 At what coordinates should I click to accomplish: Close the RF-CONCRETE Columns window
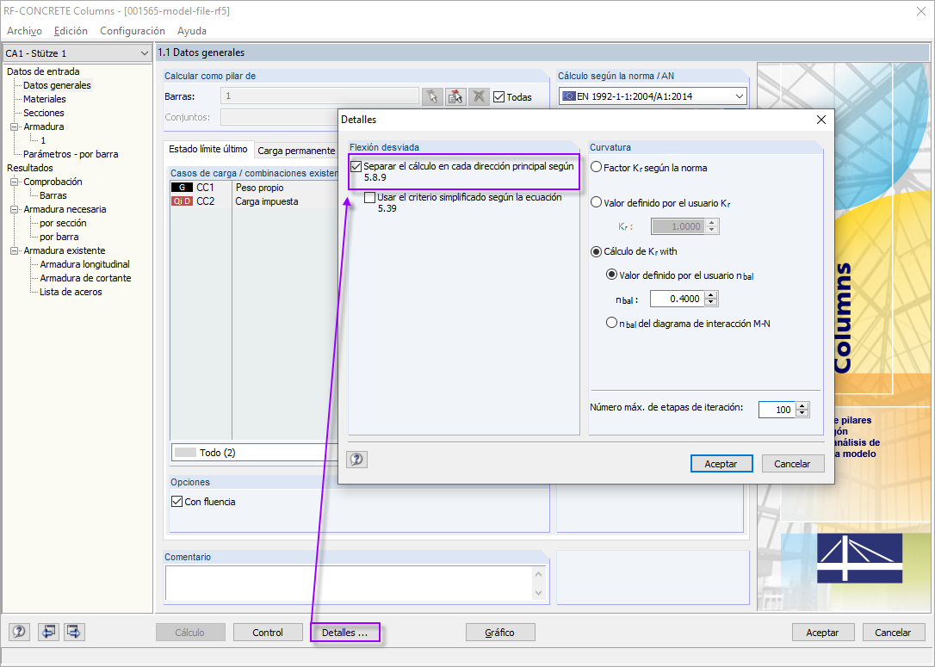920,11
